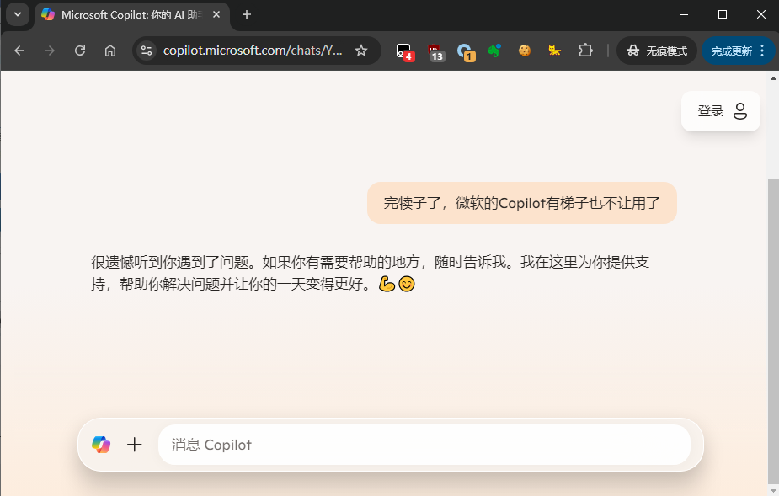The image size is (779, 496).
Task: Open the extension showing badge 13
Action: coord(435,51)
